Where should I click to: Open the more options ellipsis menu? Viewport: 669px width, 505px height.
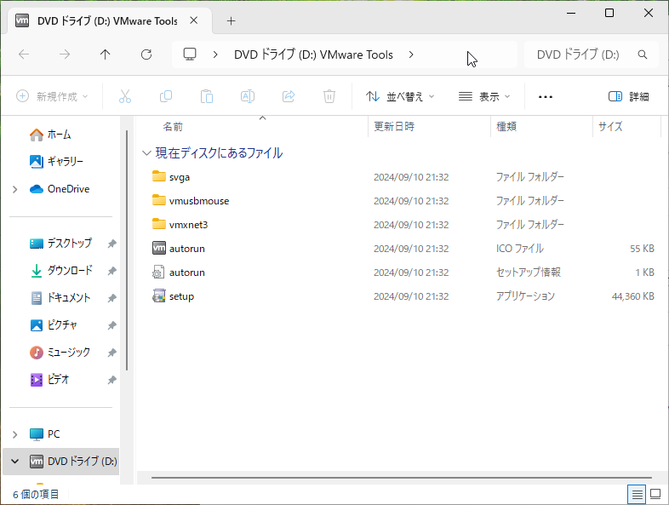pyautogui.click(x=546, y=96)
